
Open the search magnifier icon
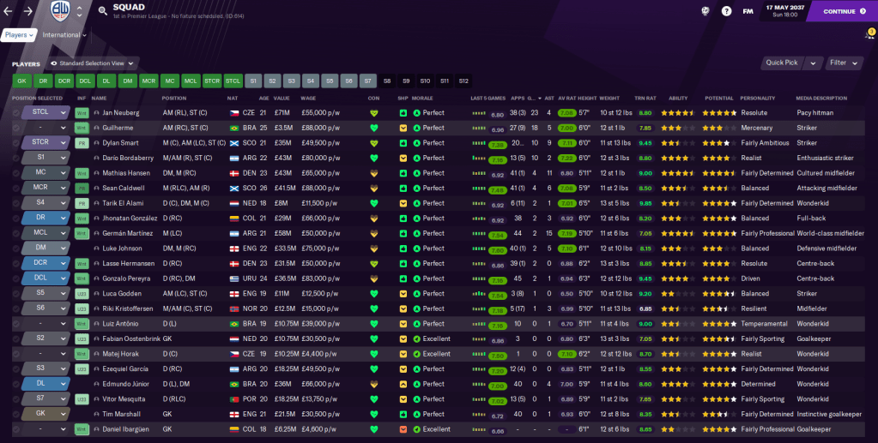[102, 11]
